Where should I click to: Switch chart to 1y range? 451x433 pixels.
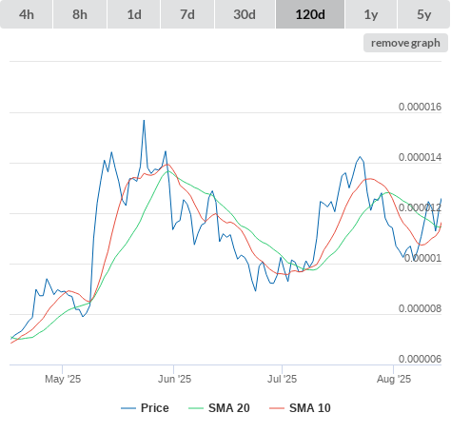pyautogui.click(x=371, y=14)
